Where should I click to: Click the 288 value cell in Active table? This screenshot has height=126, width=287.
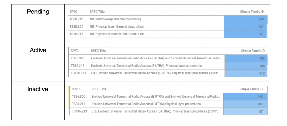point(246,58)
